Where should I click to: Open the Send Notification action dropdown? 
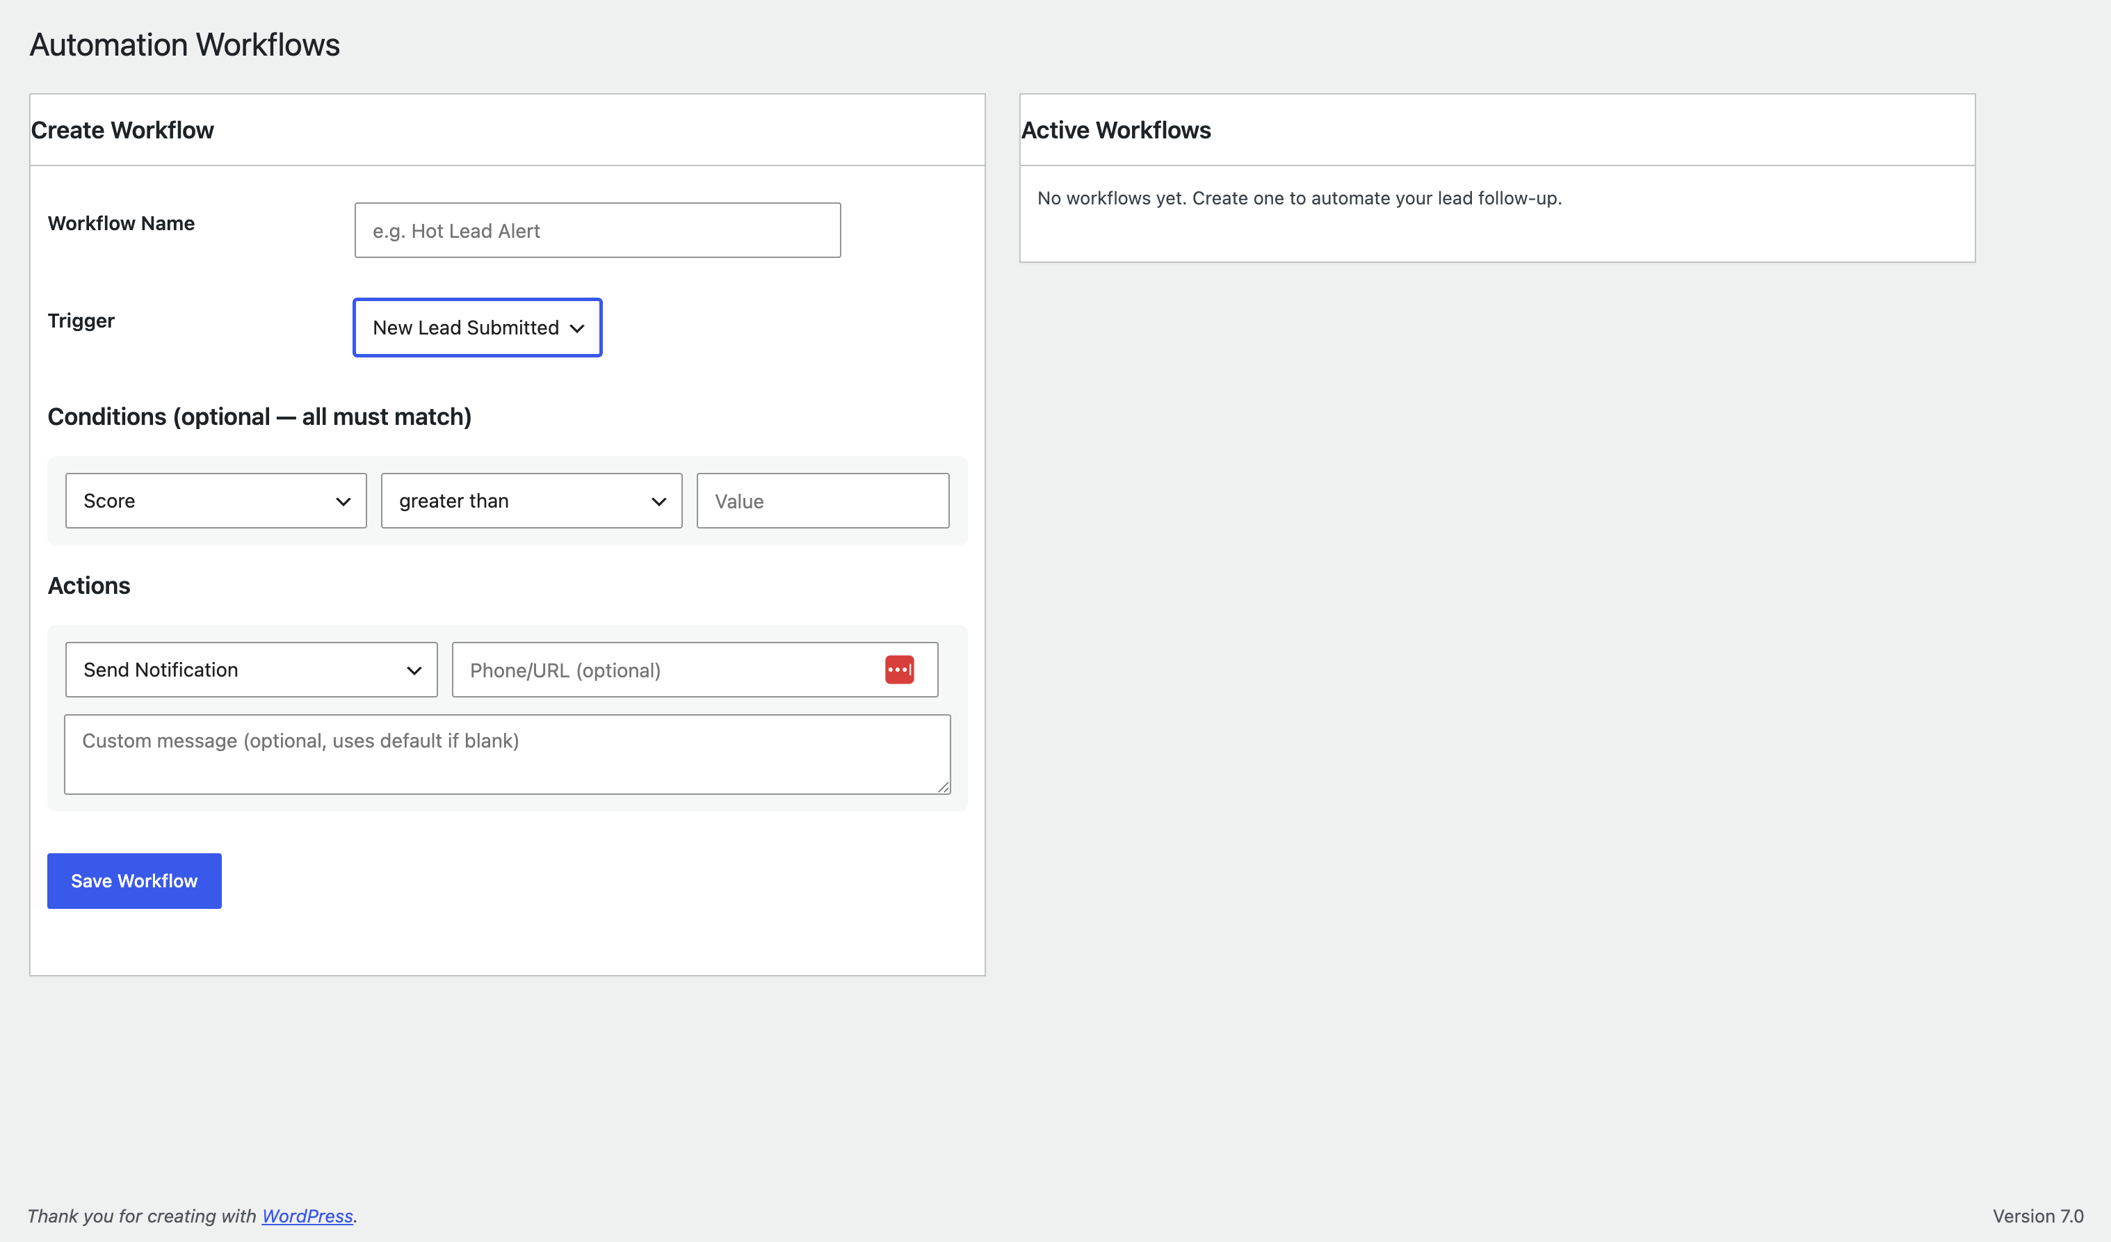[x=251, y=670]
